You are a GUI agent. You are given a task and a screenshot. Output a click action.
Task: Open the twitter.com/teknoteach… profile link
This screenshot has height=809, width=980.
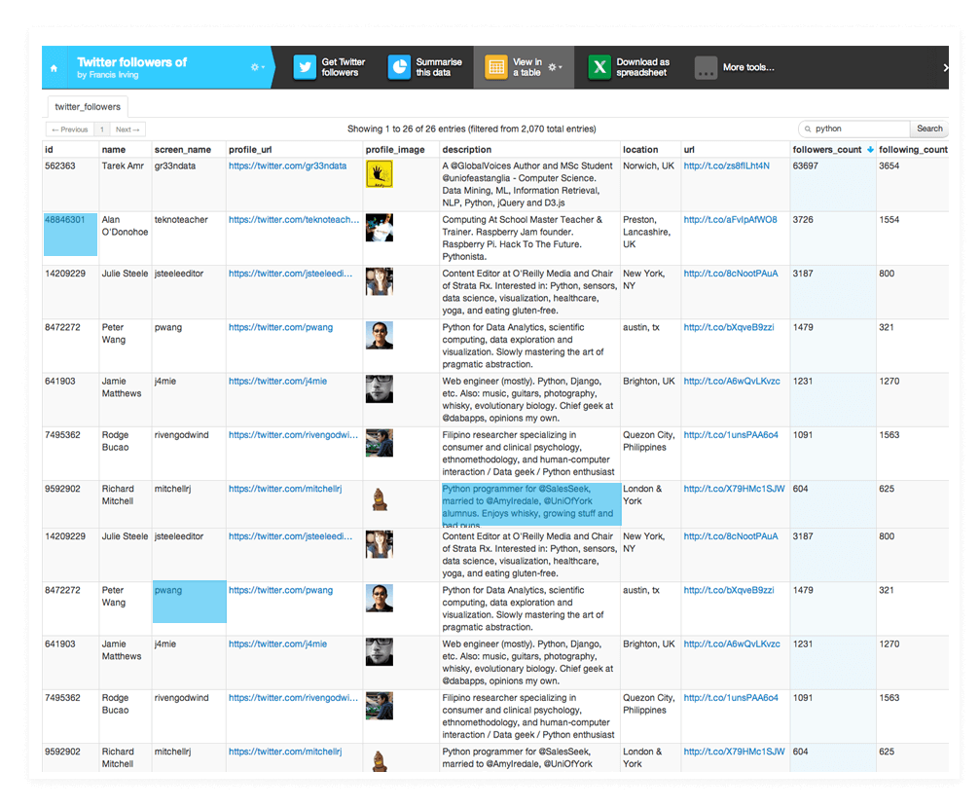294,219
